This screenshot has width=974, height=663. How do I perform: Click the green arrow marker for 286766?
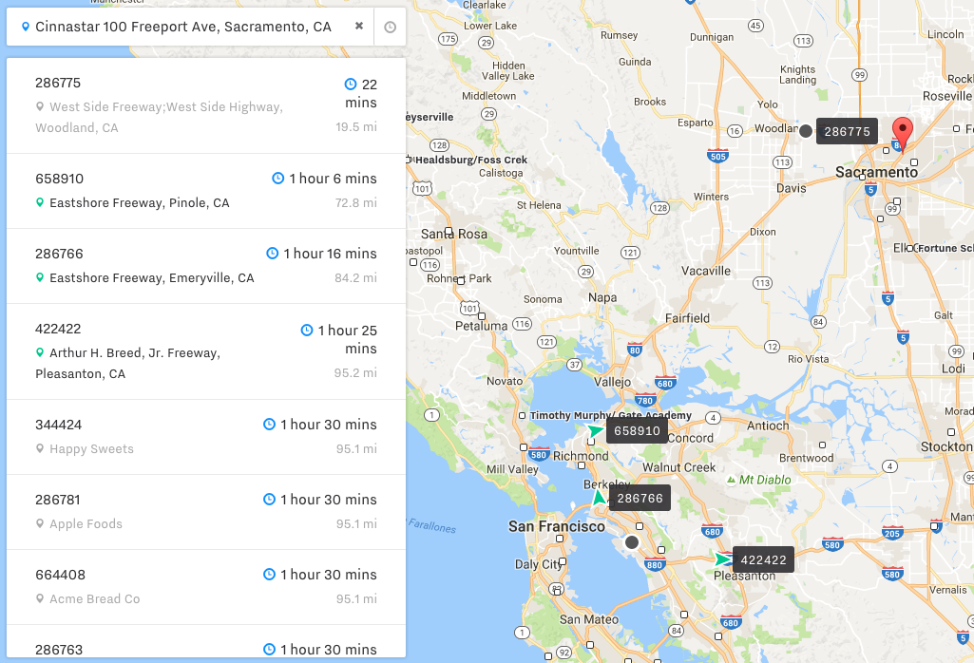click(x=599, y=497)
